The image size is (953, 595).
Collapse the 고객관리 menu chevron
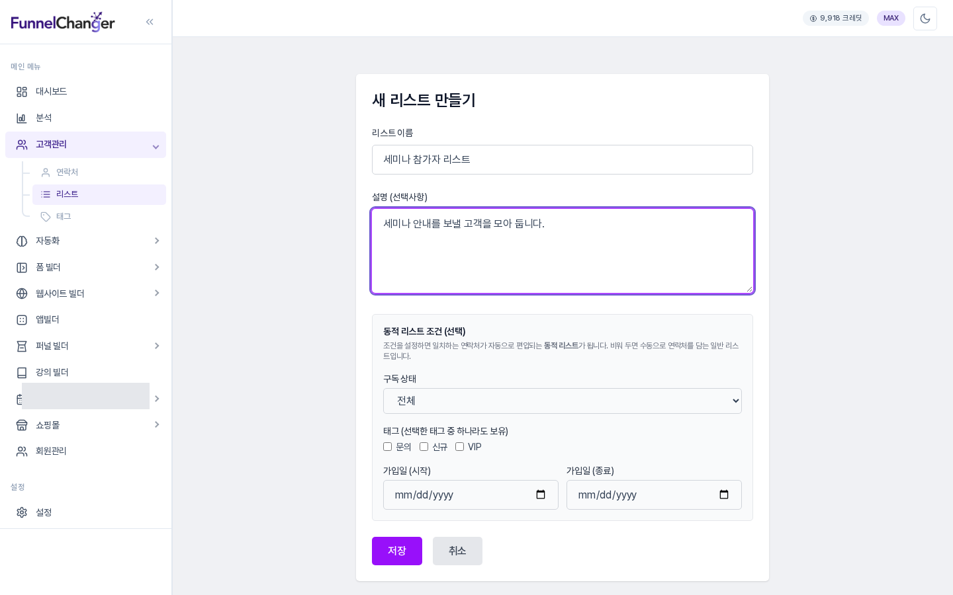(156, 147)
